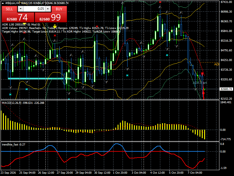Click price axis value 85841.00
The width and height of the screenshot is (234, 176).
tap(226, 31)
